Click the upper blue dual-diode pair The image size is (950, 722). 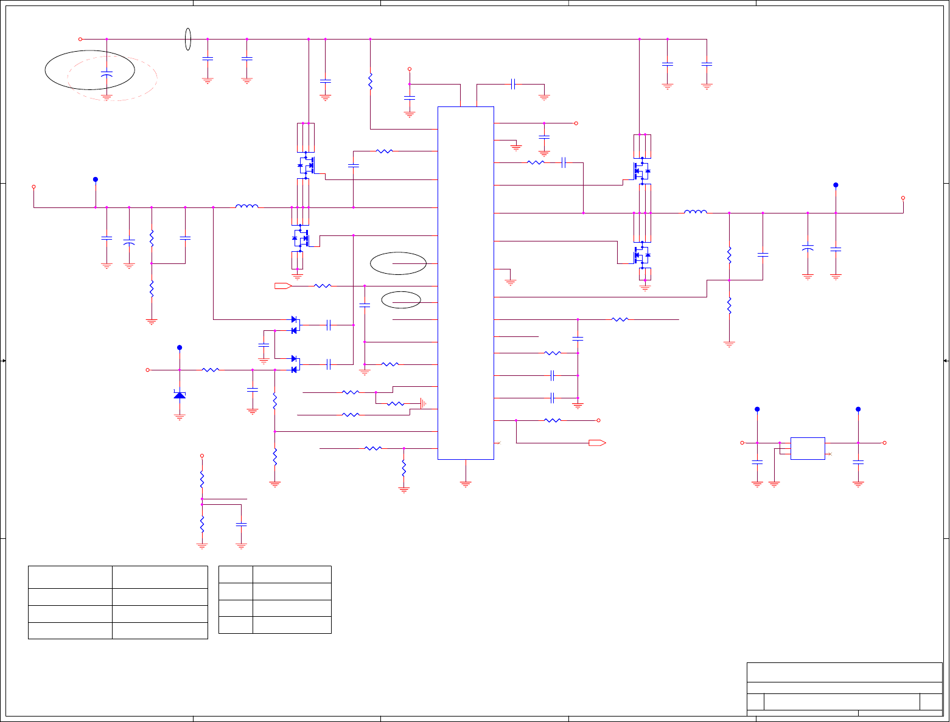point(295,325)
